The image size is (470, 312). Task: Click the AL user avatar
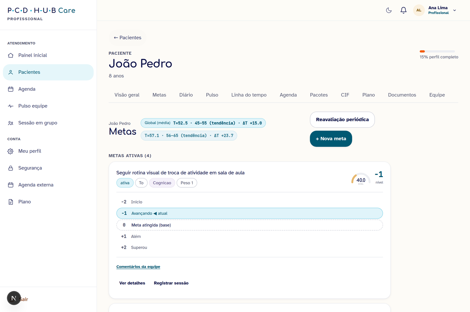419,10
